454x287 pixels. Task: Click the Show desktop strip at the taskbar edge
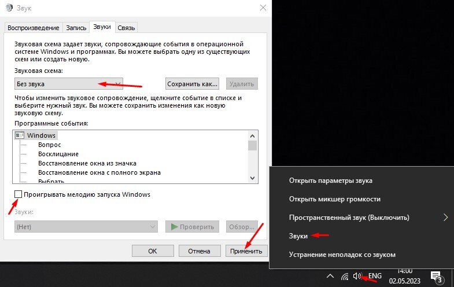(x=452, y=277)
